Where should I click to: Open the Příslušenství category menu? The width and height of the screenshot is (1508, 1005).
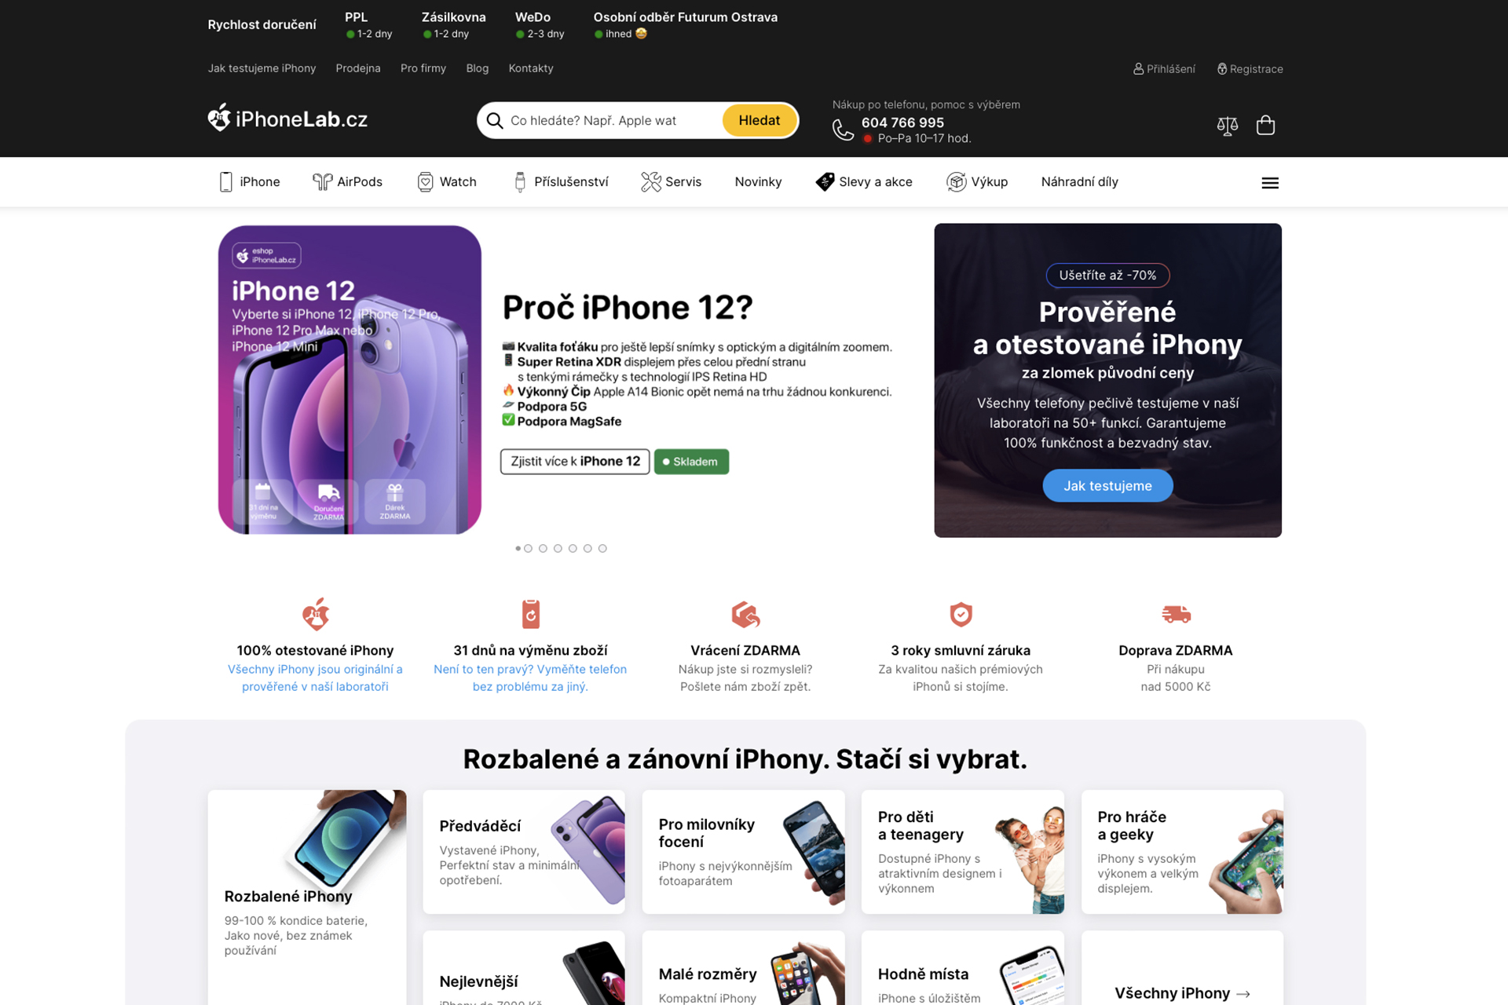click(561, 182)
